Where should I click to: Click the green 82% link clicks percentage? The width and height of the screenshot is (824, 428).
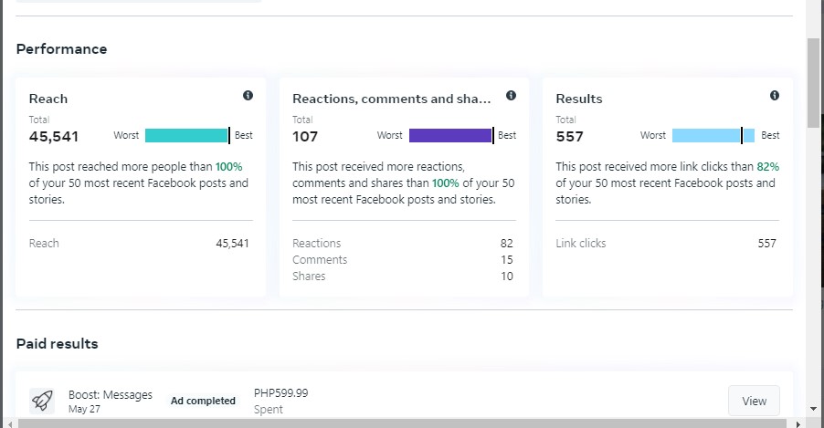[x=767, y=166]
